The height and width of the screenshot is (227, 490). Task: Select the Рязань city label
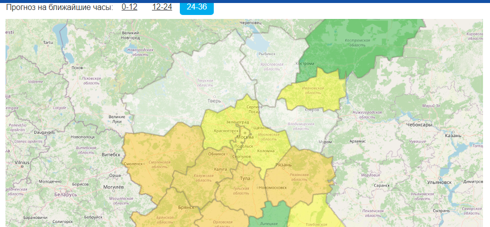click(x=284, y=165)
